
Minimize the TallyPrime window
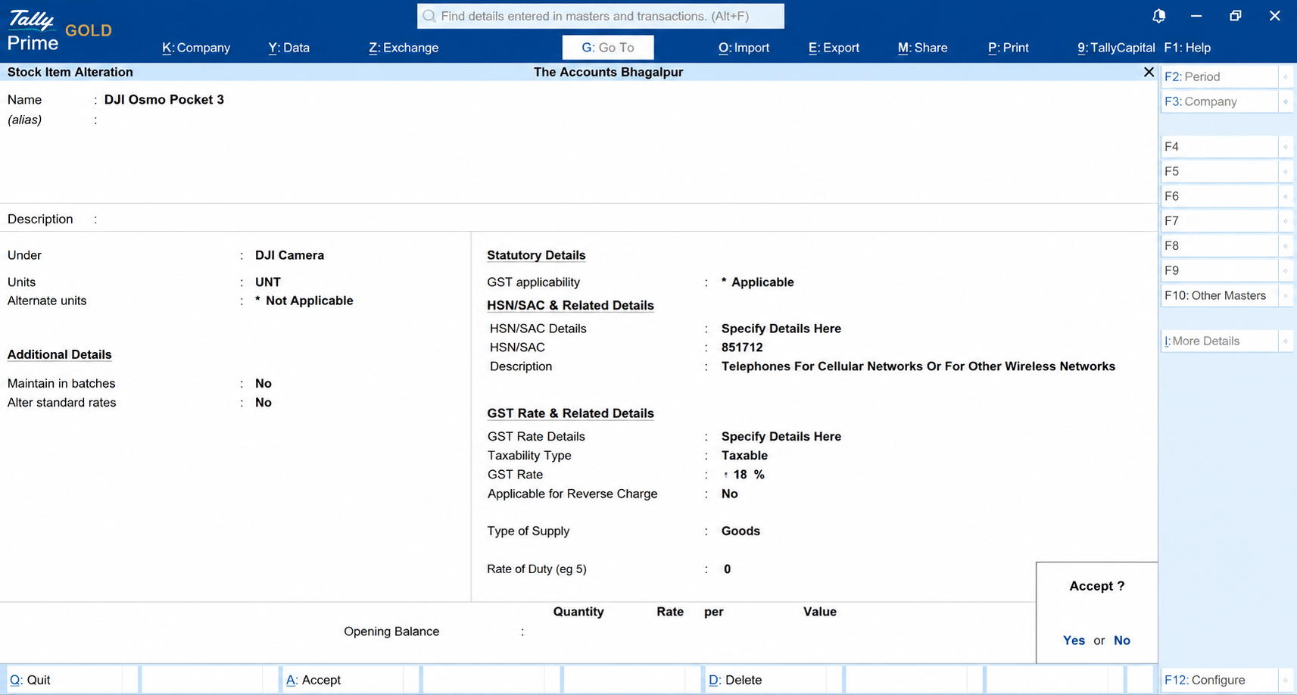click(1196, 16)
